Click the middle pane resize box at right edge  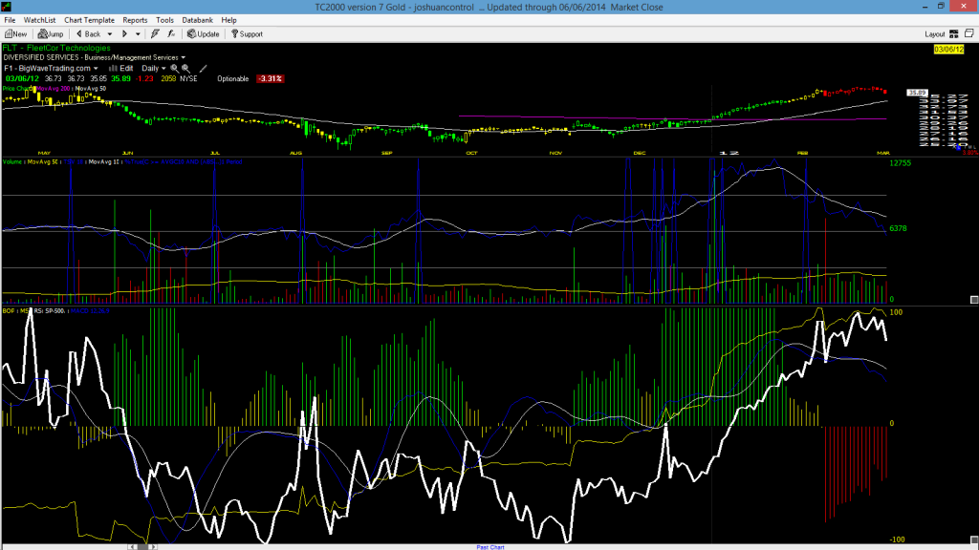pyautogui.click(x=974, y=300)
